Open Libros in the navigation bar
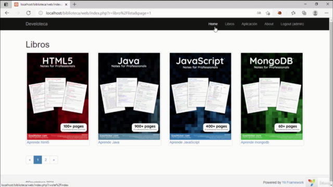The height and width of the screenshot is (187, 333). [229, 24]
